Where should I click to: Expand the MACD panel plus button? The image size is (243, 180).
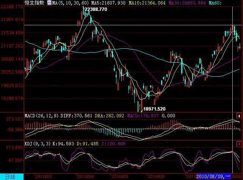(x=239, y=116)
